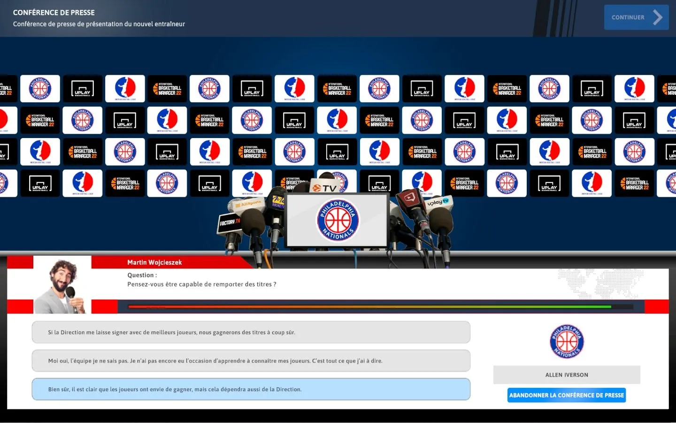Viewport: 676px width, 423px height.
Task: Click the chevron arrow beside Continuer
Action: pos(658,17)
